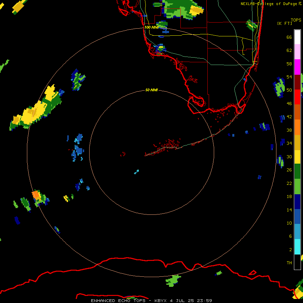Click the 30 value on the legend
Image resolution: width=303 pixels, height=303 pixels.
(x=289, y=157)
